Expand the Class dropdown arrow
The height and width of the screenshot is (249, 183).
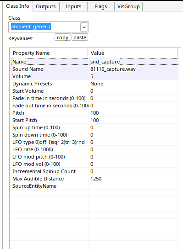pyautogui.click(x=84, y=27)
